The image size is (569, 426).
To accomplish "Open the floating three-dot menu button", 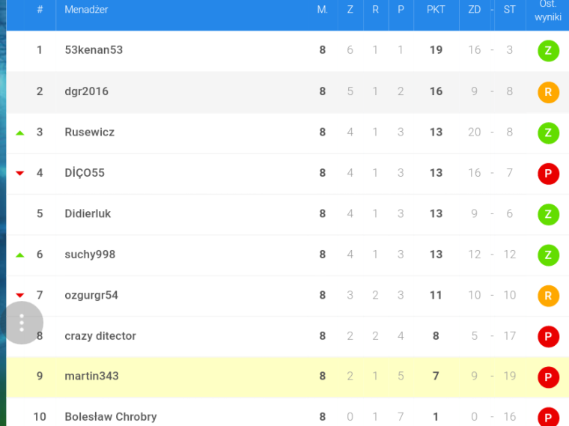I will click(22, 322).
